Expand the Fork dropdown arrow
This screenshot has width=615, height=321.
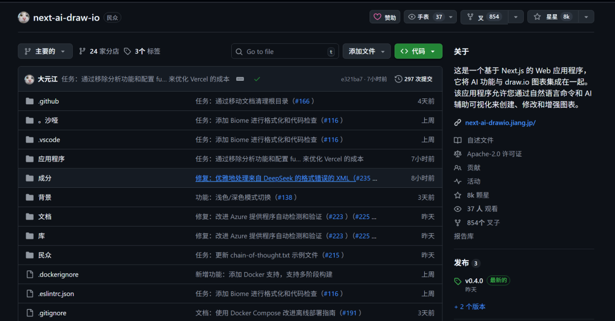click(x=516, y=17)
